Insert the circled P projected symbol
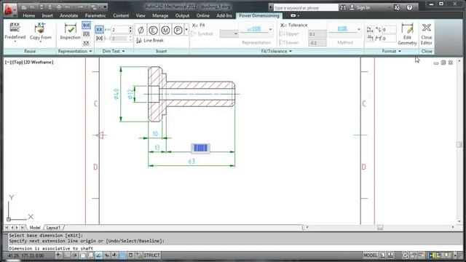The image size is (466, 262). click(x=178, y=30)
